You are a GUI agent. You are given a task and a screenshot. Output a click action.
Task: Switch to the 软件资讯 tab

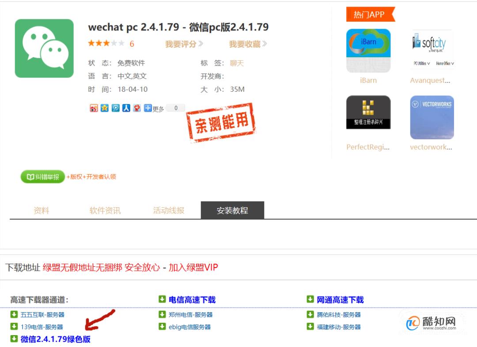(105, 210)
